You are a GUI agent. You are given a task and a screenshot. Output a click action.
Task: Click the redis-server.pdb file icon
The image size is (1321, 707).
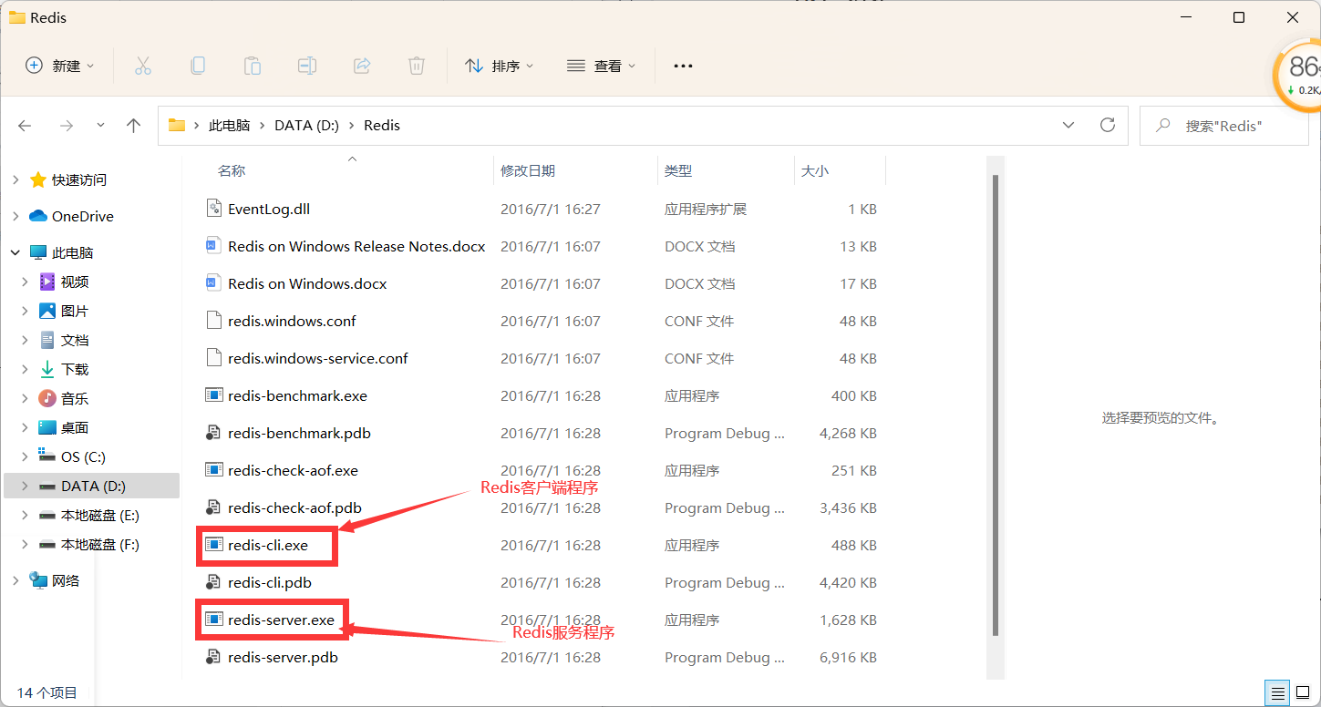(214, 657)
